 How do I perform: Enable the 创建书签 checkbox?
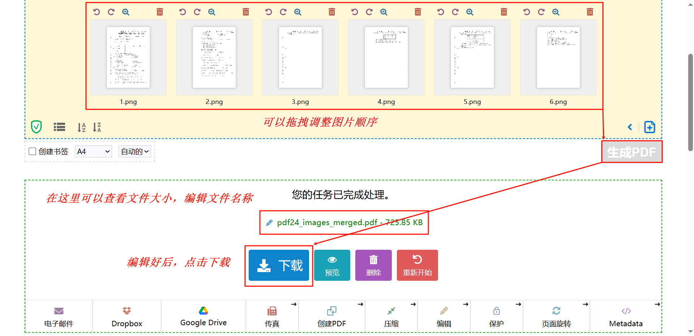(32, 151)
